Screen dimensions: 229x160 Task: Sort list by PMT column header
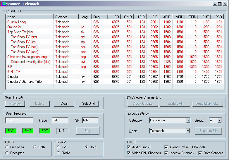coord(204,17)
